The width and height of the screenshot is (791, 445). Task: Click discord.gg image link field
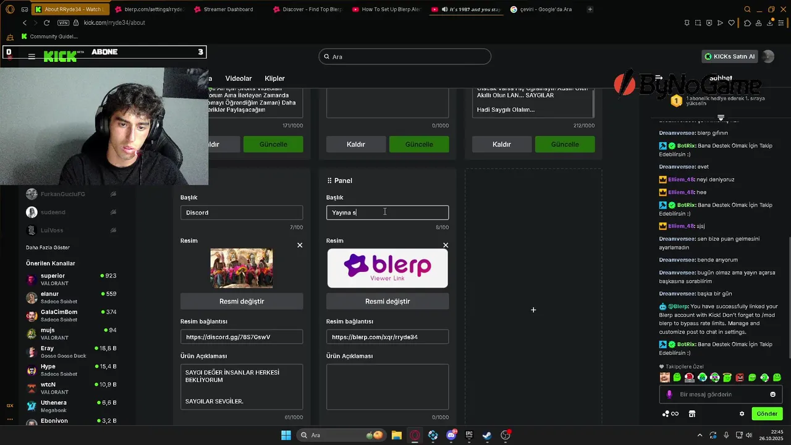click(x=242, y=337)
